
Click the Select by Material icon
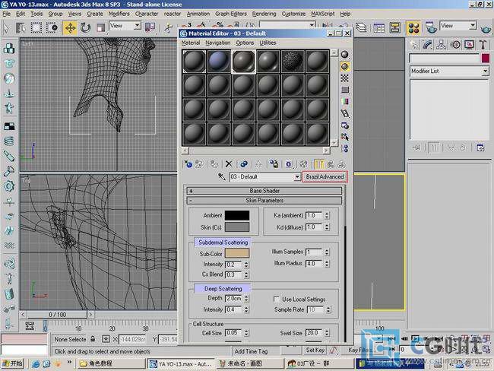click(x=345, y=137)
